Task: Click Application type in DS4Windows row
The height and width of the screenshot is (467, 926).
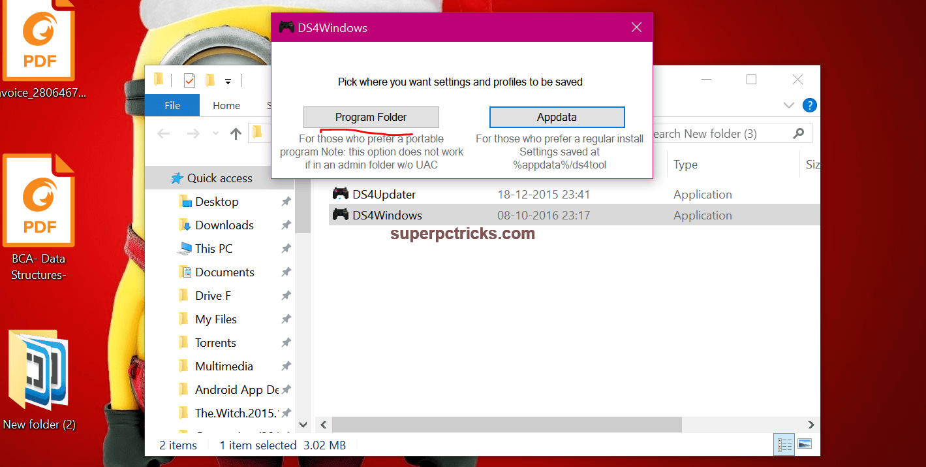Action: (x=703, y=216)
